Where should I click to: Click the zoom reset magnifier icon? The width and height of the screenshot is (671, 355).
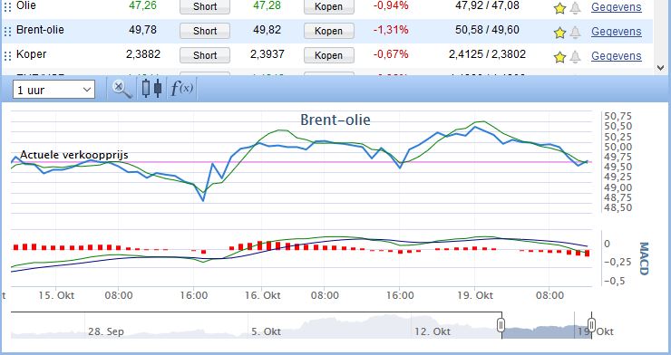122,90
